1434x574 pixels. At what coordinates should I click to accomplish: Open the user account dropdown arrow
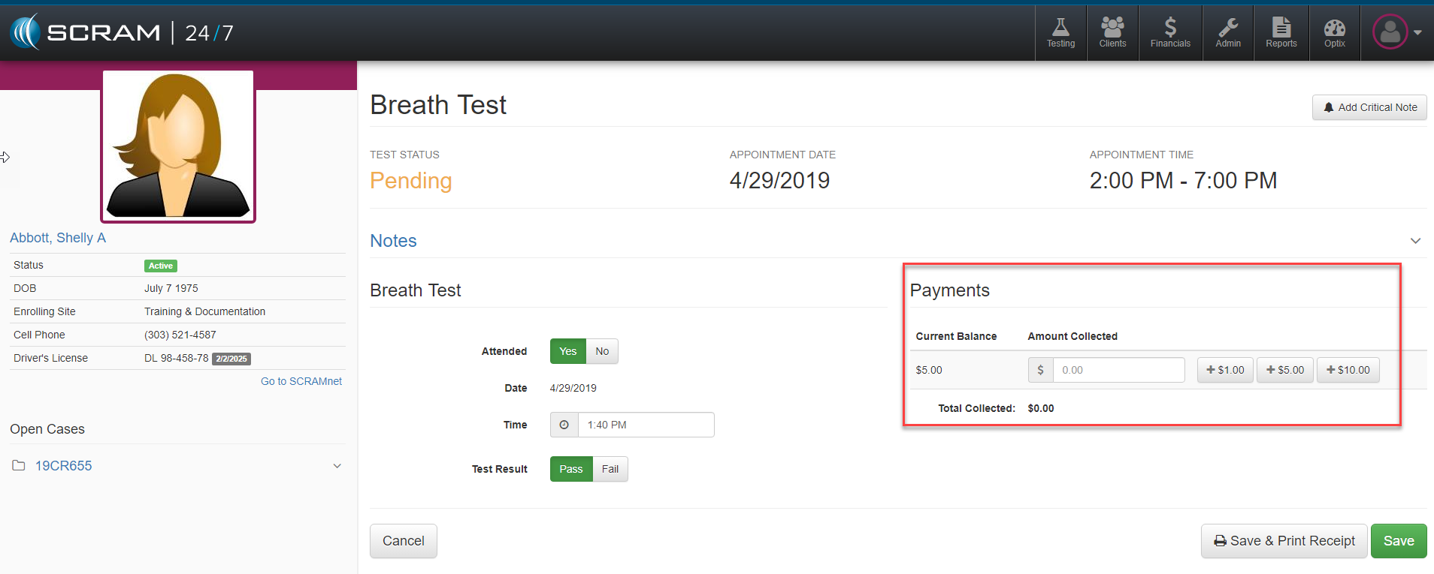pos(1417,33)
